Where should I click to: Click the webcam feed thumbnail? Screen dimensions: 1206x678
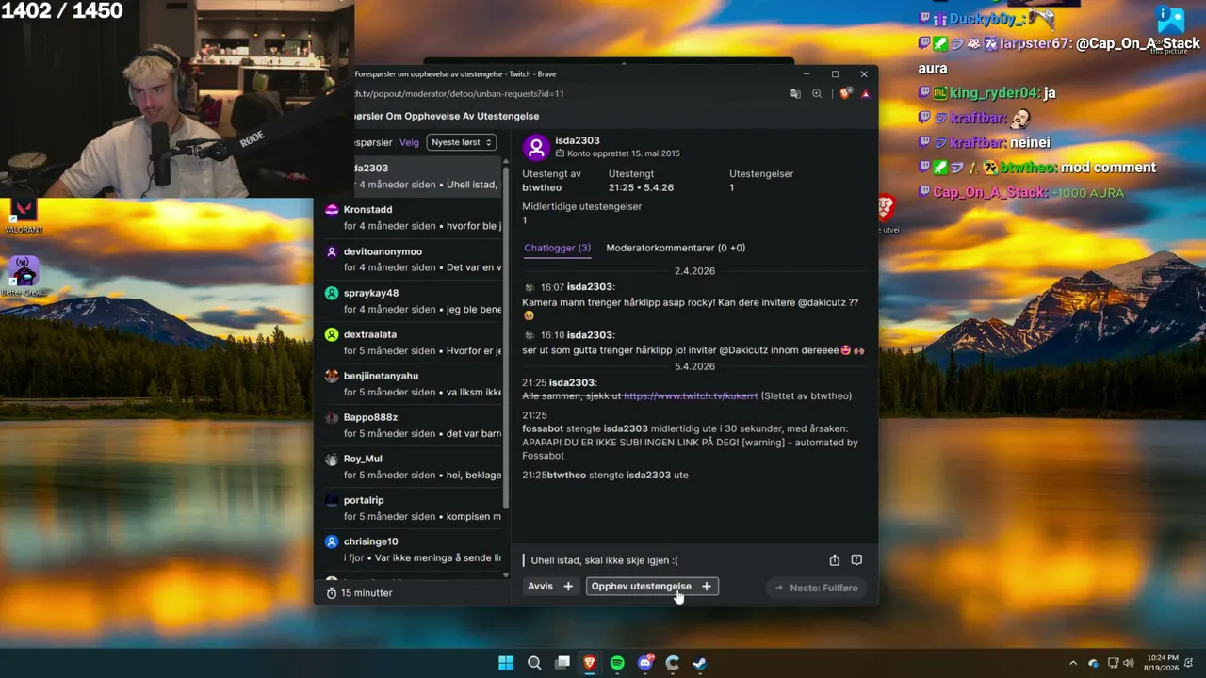pos(177,99)
